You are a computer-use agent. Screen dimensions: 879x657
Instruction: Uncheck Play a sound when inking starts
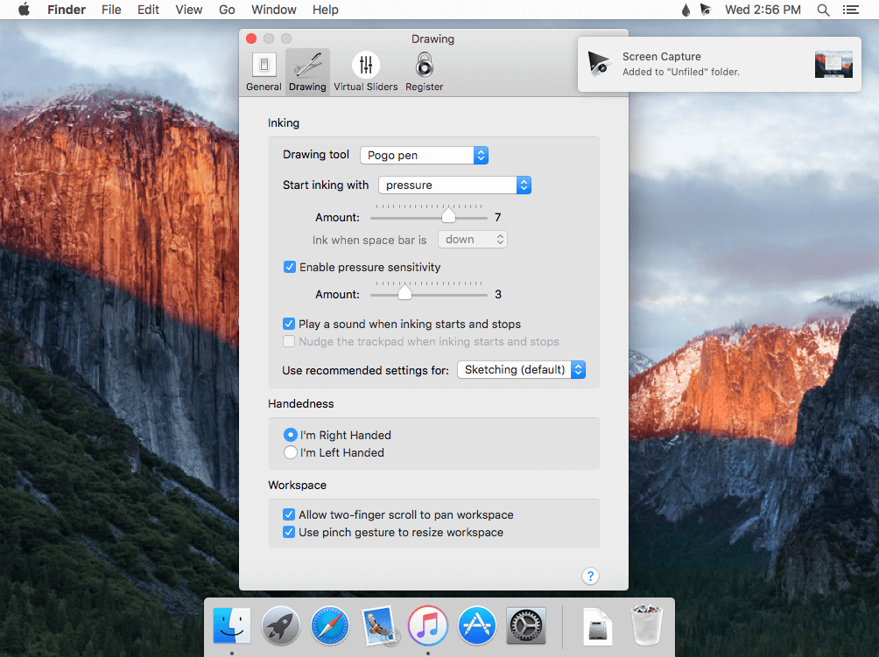pos(290,324)
